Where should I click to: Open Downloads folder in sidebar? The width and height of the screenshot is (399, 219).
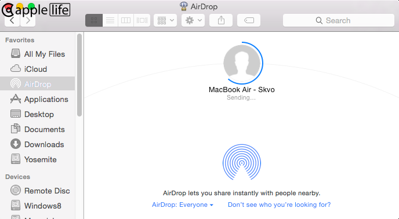click(x=38, y=144)
